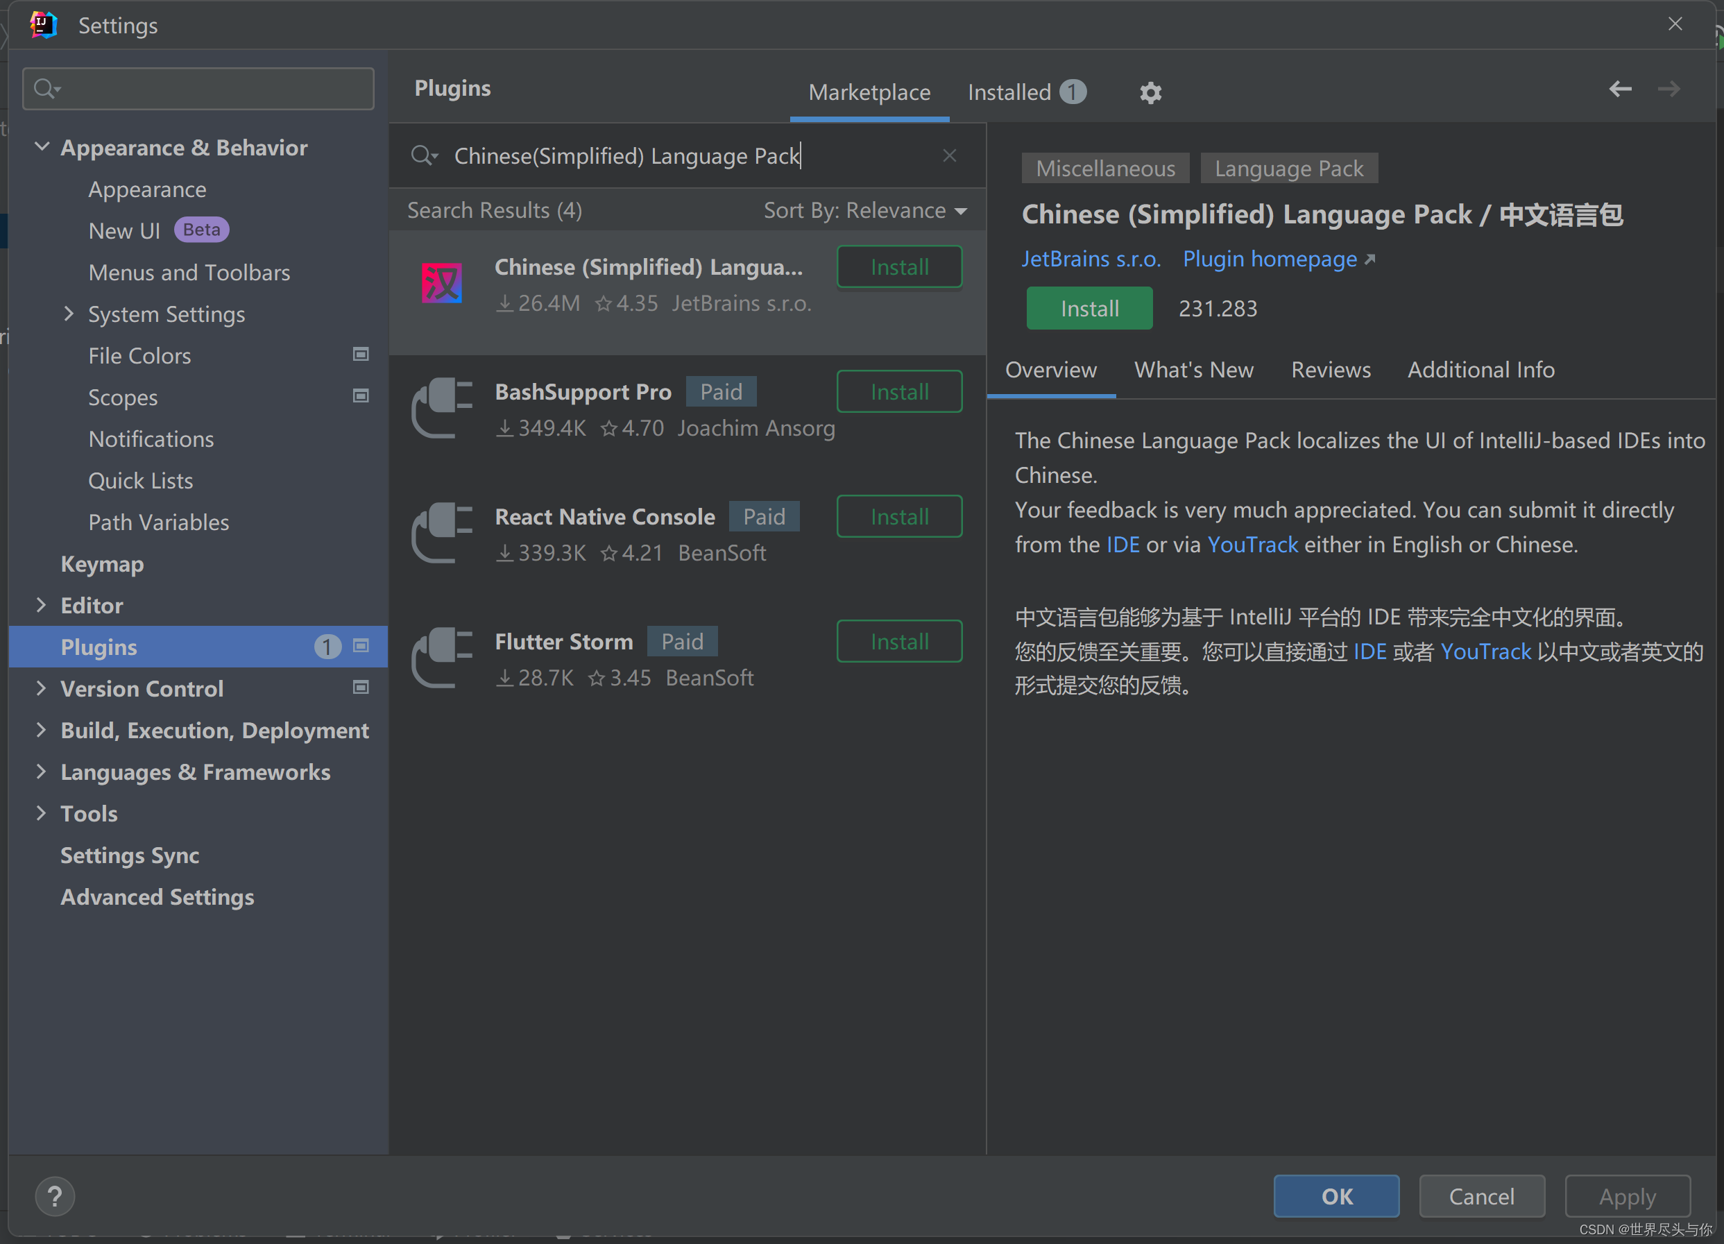Install Flutter Storm plugin
1724x1244 pixels.
click(900, 641)
